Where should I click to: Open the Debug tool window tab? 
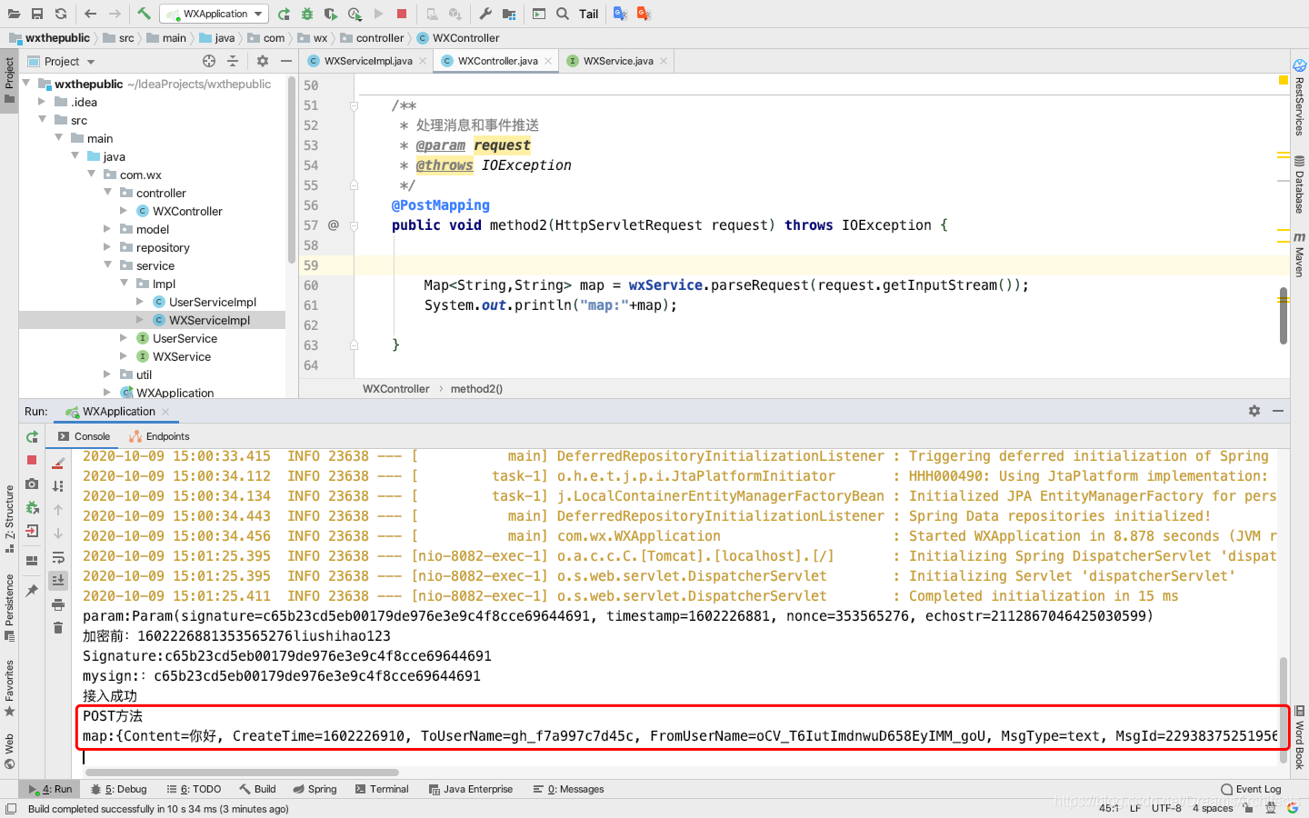(119, 789)
